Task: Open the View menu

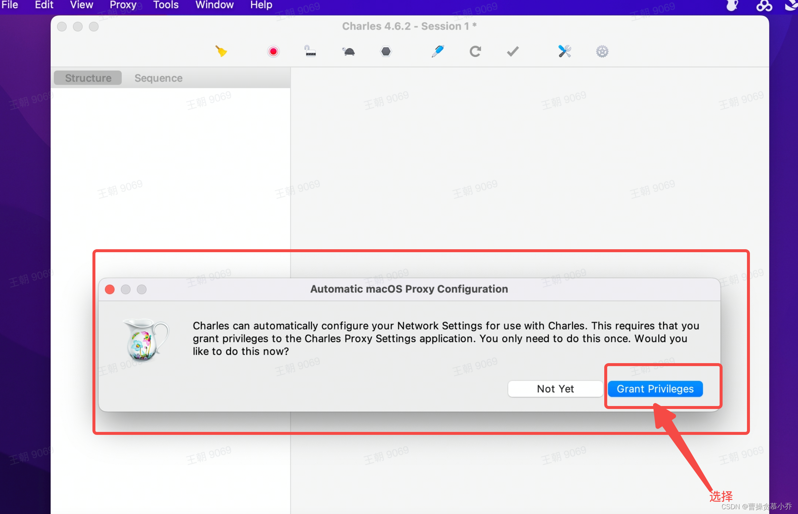Action: point(81,5)
